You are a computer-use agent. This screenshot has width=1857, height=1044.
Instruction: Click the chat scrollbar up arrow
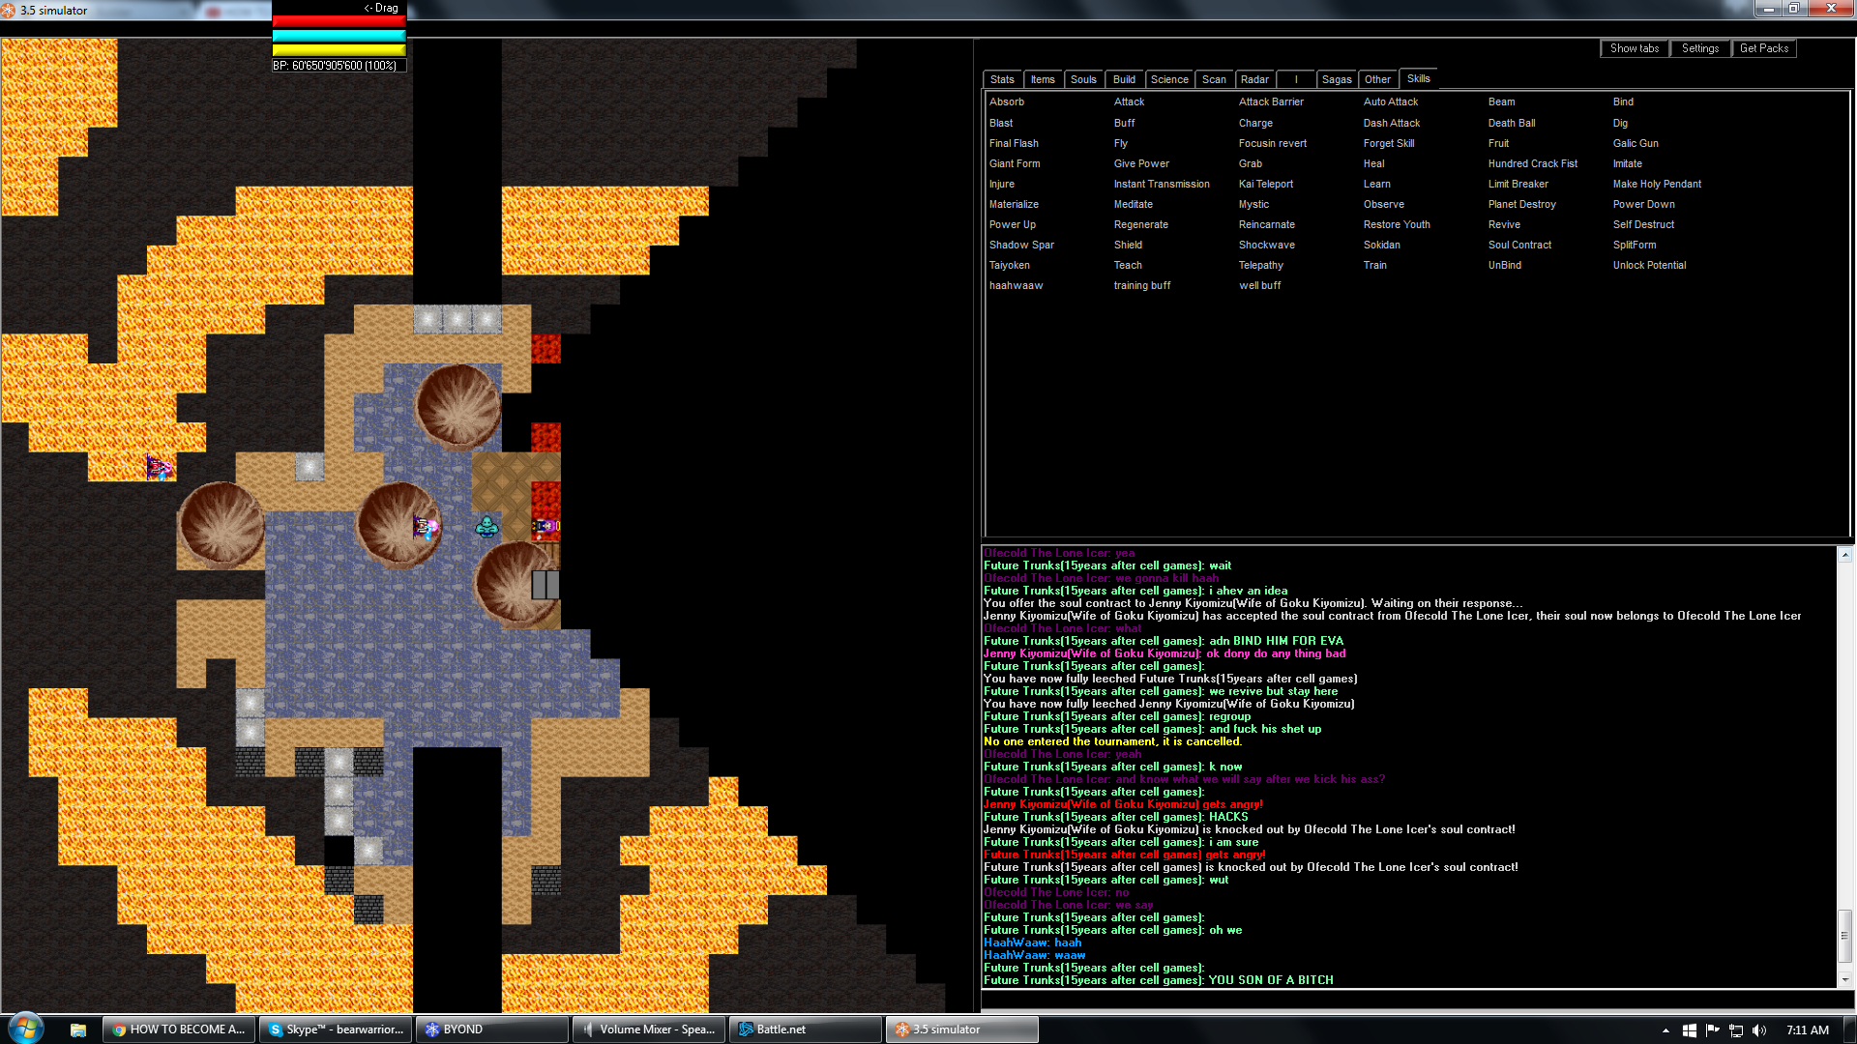(x=1844, y=555)
